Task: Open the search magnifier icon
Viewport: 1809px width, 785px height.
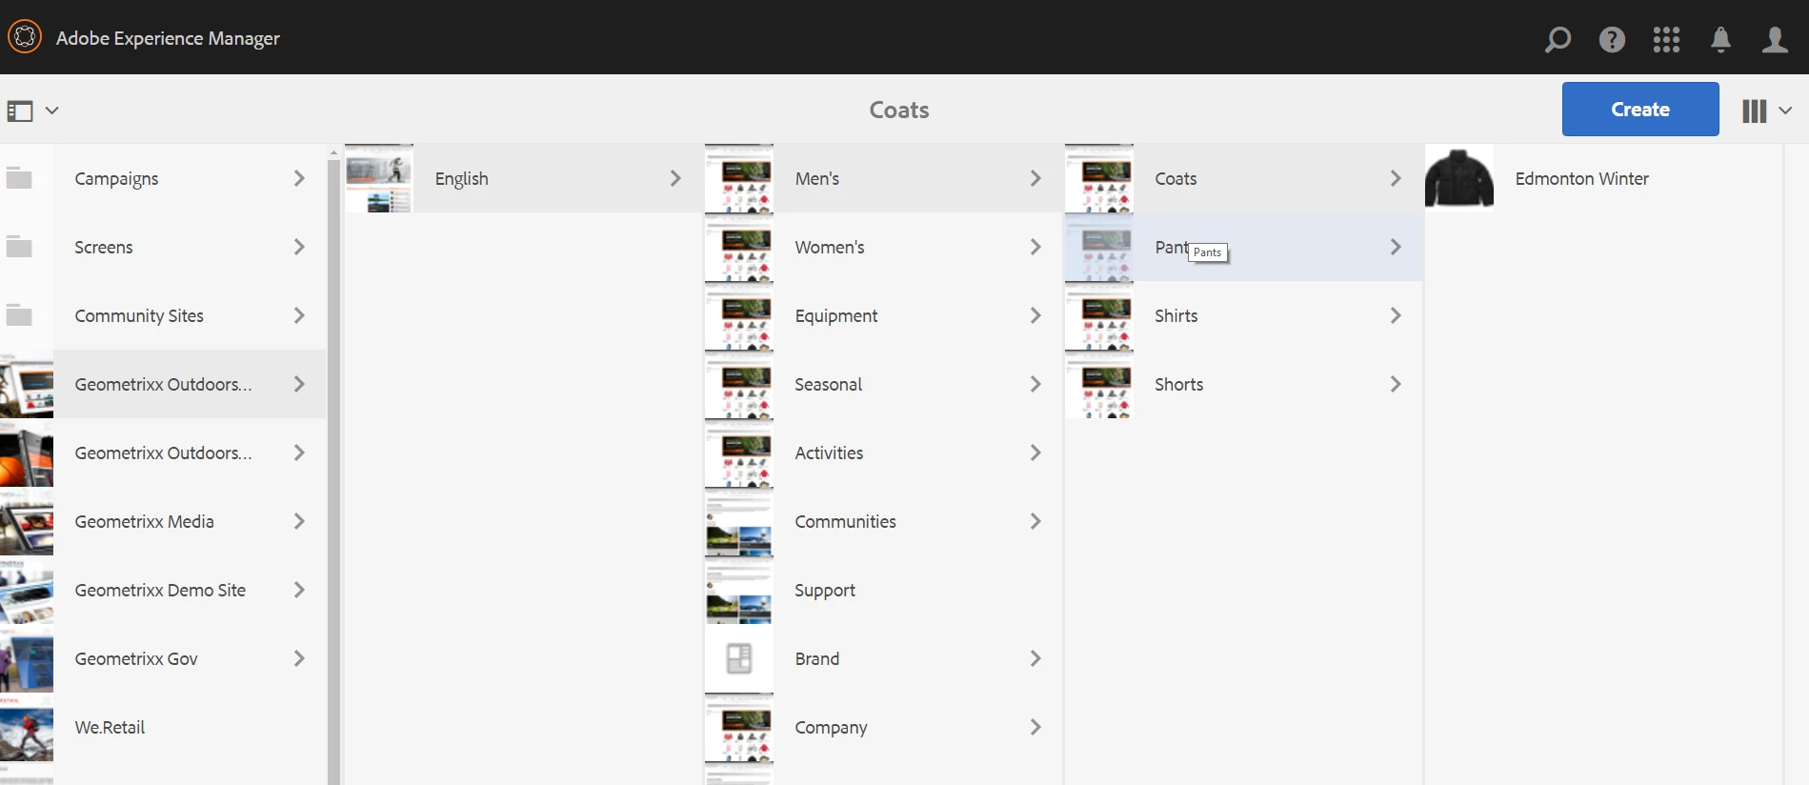Action: pos(1558,39)
